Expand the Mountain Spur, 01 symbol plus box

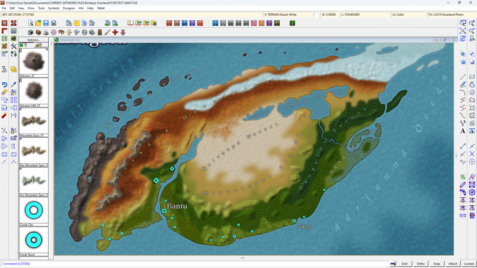pos(21,109)
